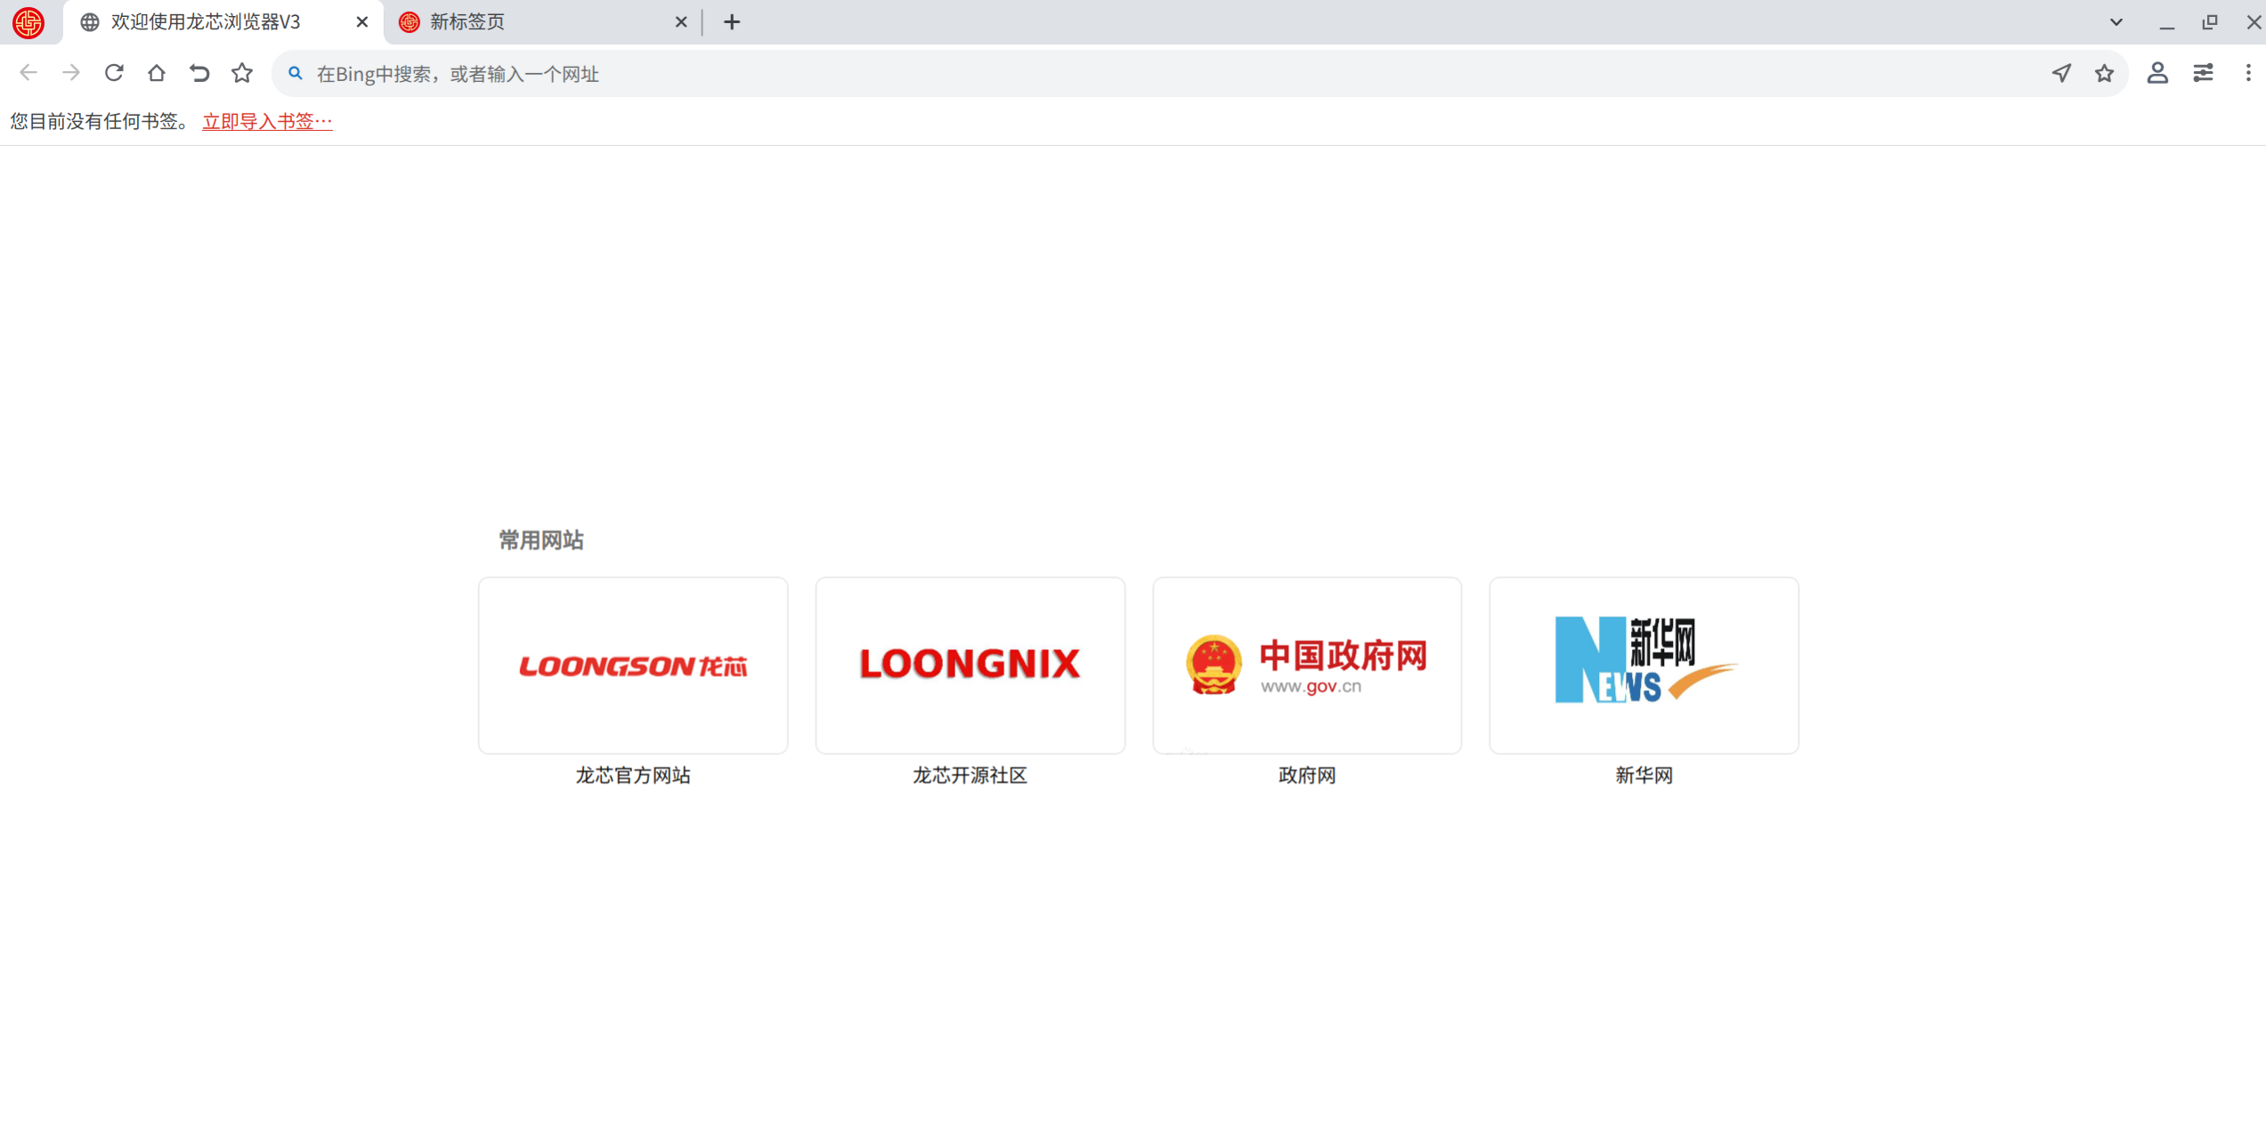Click the 政府网 label
This screenshot has height=1146, width=2266.
(1307, 776)
